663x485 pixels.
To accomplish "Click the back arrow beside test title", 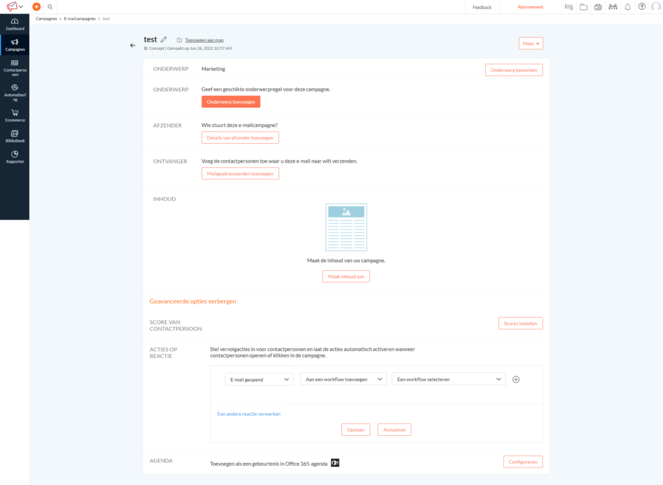I will point(133,45).
